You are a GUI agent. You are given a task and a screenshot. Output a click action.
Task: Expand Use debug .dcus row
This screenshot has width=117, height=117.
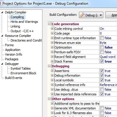(52, 90)
